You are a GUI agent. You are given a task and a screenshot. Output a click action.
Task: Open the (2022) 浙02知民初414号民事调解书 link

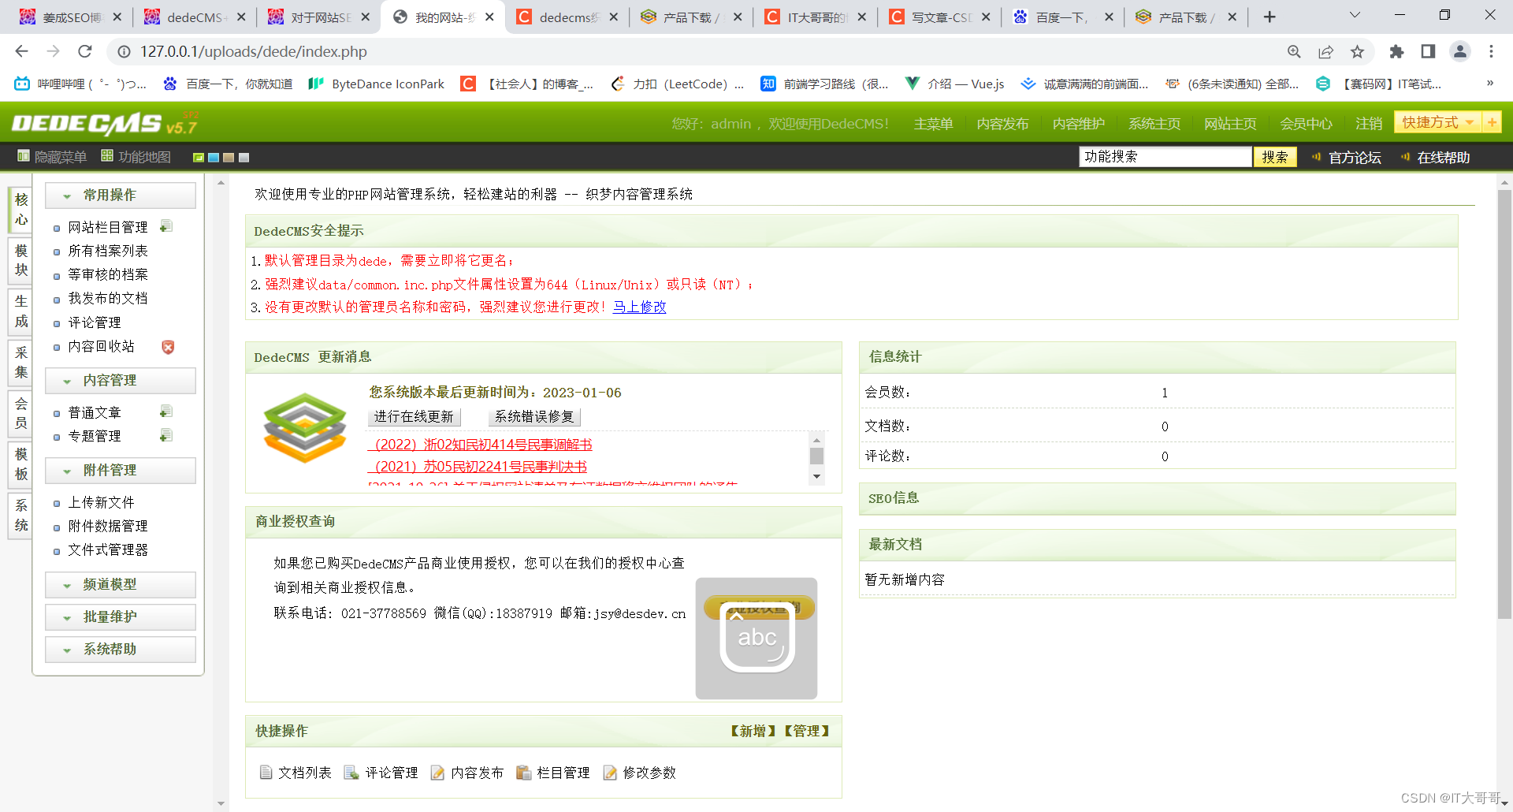[x=480, y=445]
